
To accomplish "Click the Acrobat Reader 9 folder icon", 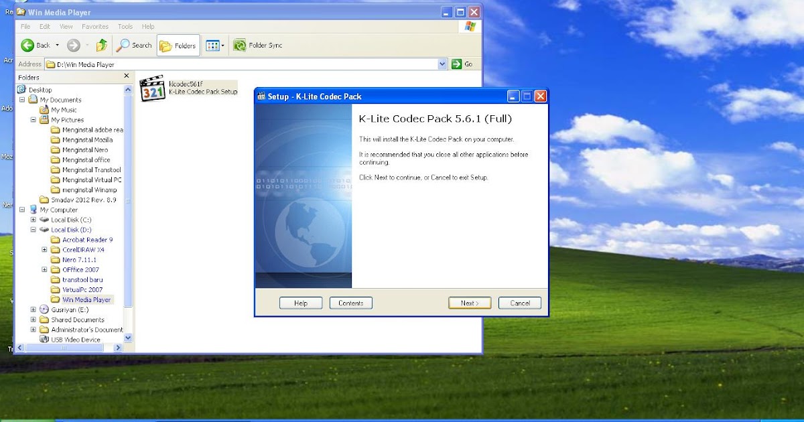I will pos(56,240).
